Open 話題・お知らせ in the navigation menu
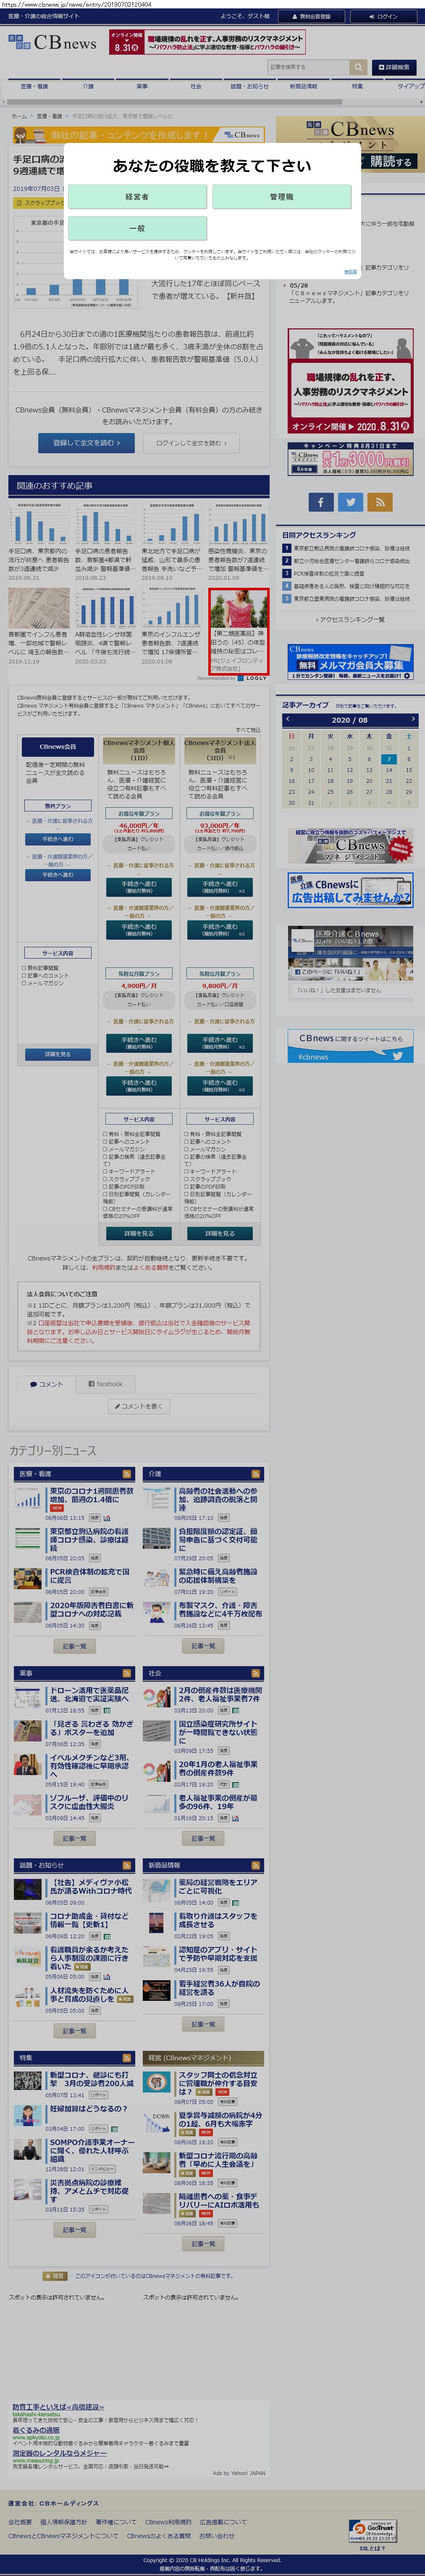Image resolution: width=425 pixels, height=2576 pixels. (250, 87)
